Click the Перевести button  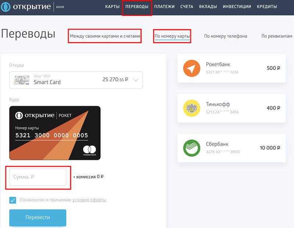click(38, 217)
